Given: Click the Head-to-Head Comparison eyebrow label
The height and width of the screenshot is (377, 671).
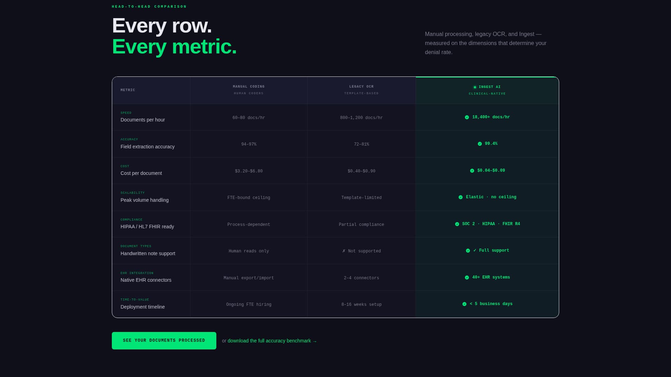Looking at the screenshot, I should tap(149, 7).
